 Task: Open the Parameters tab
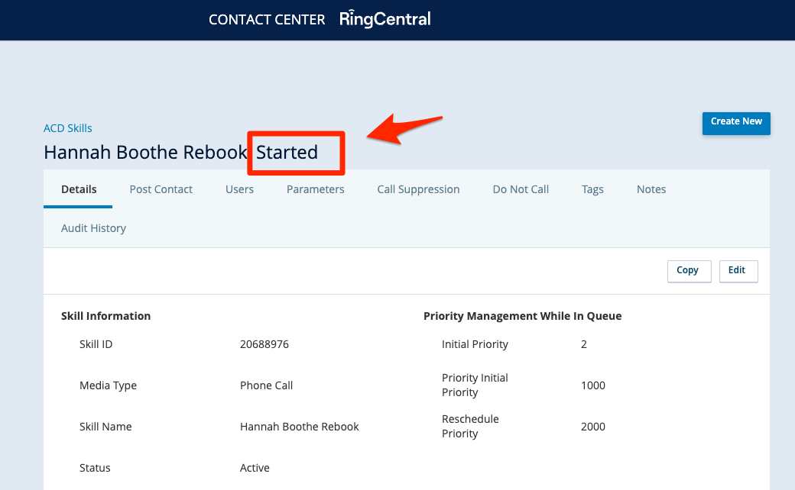pos(315,189)
